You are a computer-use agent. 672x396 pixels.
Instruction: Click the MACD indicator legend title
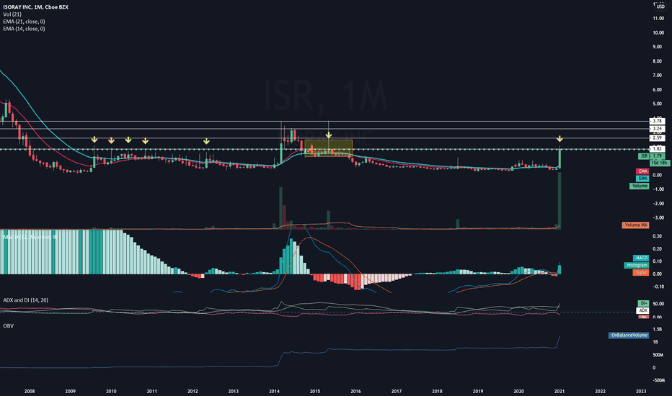(x=30, y=237)
